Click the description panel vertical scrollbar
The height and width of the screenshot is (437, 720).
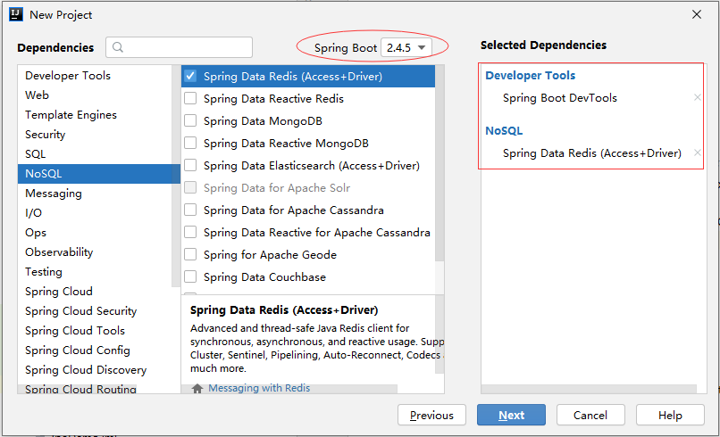(440, 334)
